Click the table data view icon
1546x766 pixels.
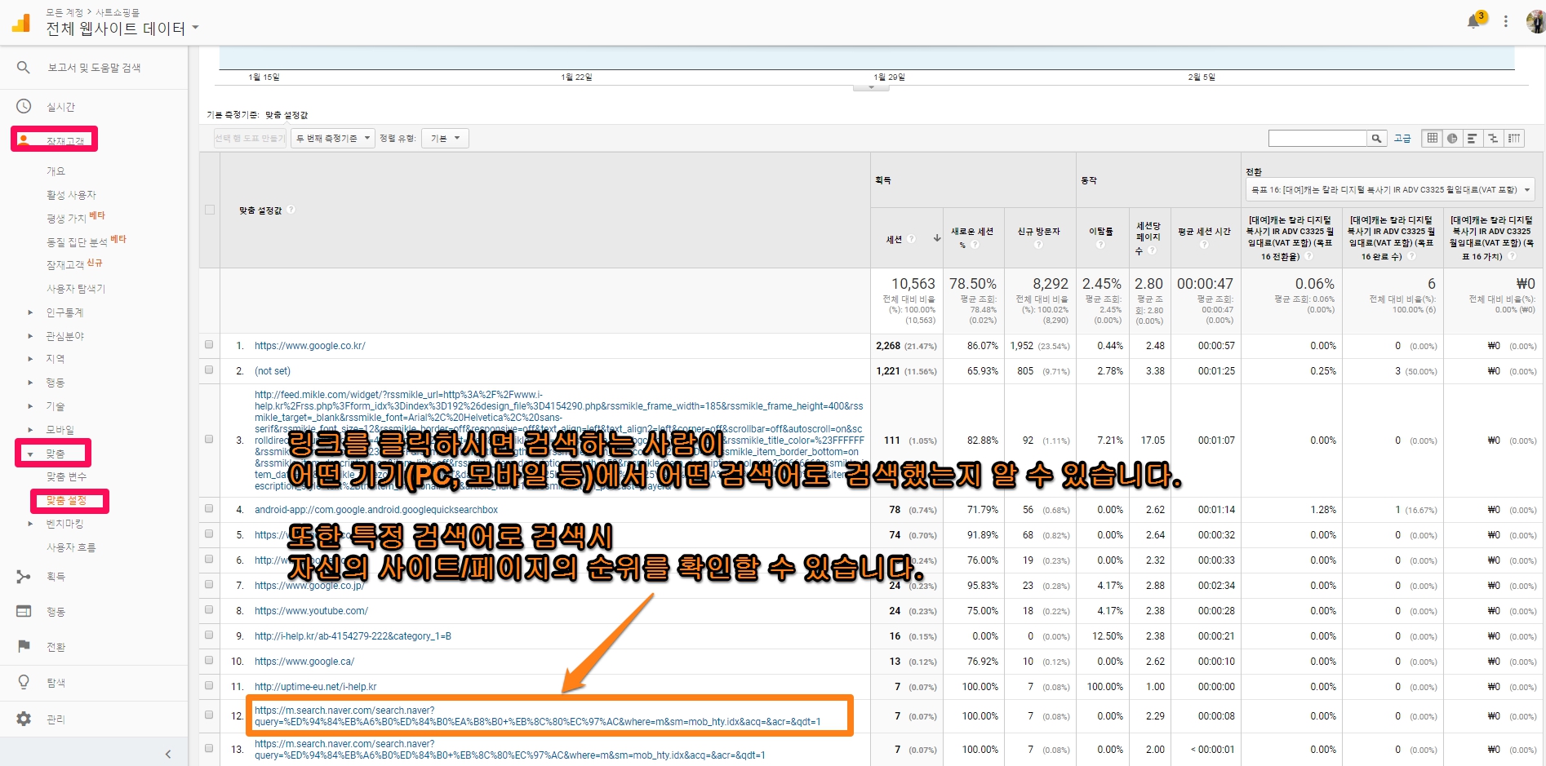[x=1432, y=138]
